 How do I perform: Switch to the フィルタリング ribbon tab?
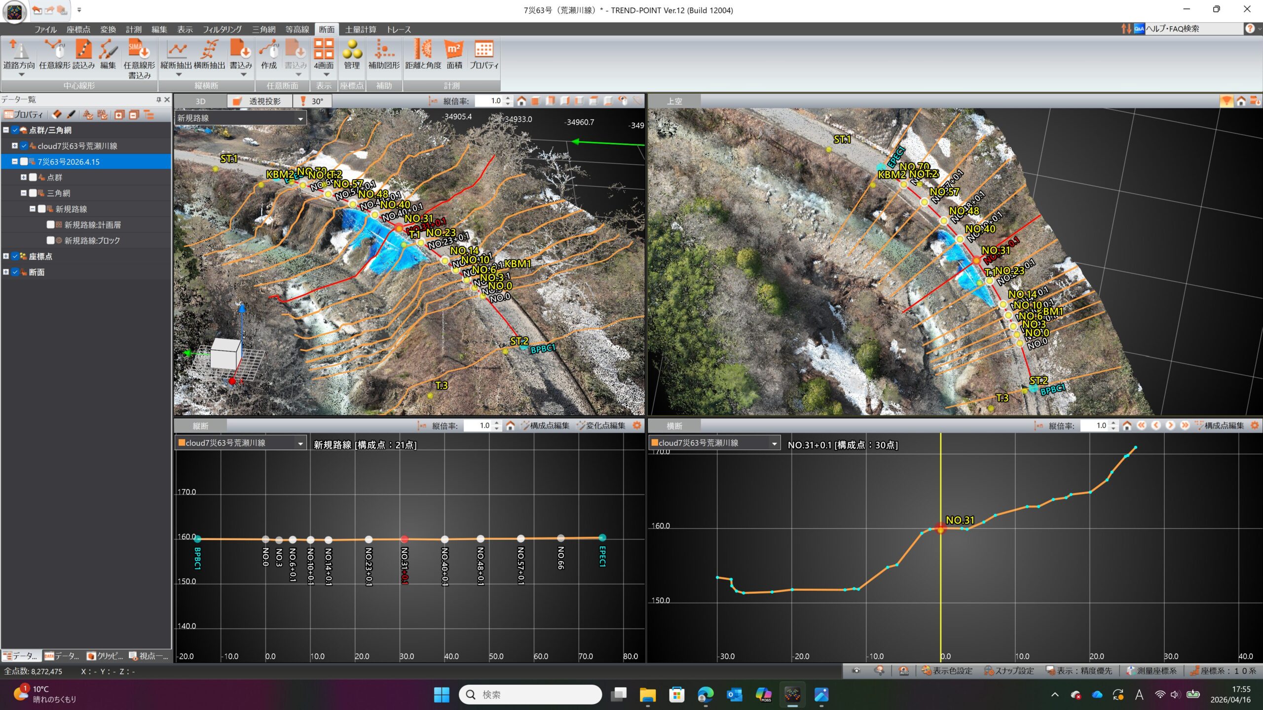[222, 30]
